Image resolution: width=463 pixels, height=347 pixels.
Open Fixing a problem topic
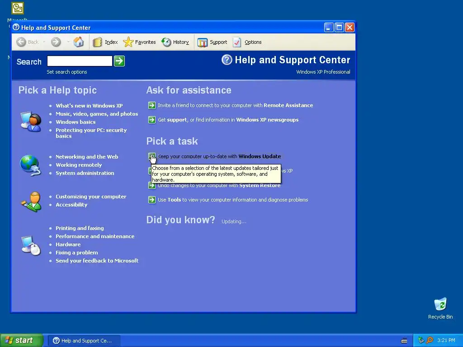77,253
